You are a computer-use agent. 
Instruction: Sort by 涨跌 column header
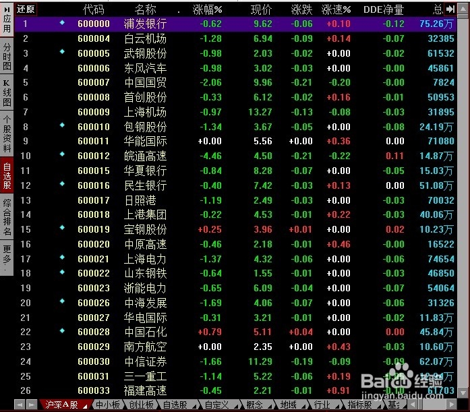(x=301, y=10)
